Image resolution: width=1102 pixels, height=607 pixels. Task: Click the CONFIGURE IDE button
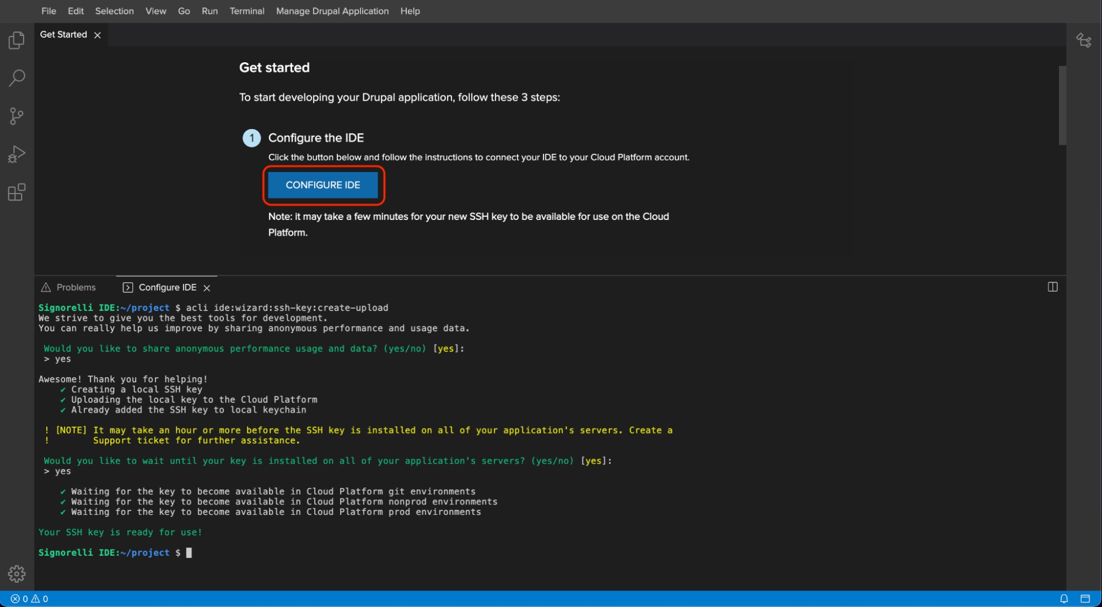322,185
